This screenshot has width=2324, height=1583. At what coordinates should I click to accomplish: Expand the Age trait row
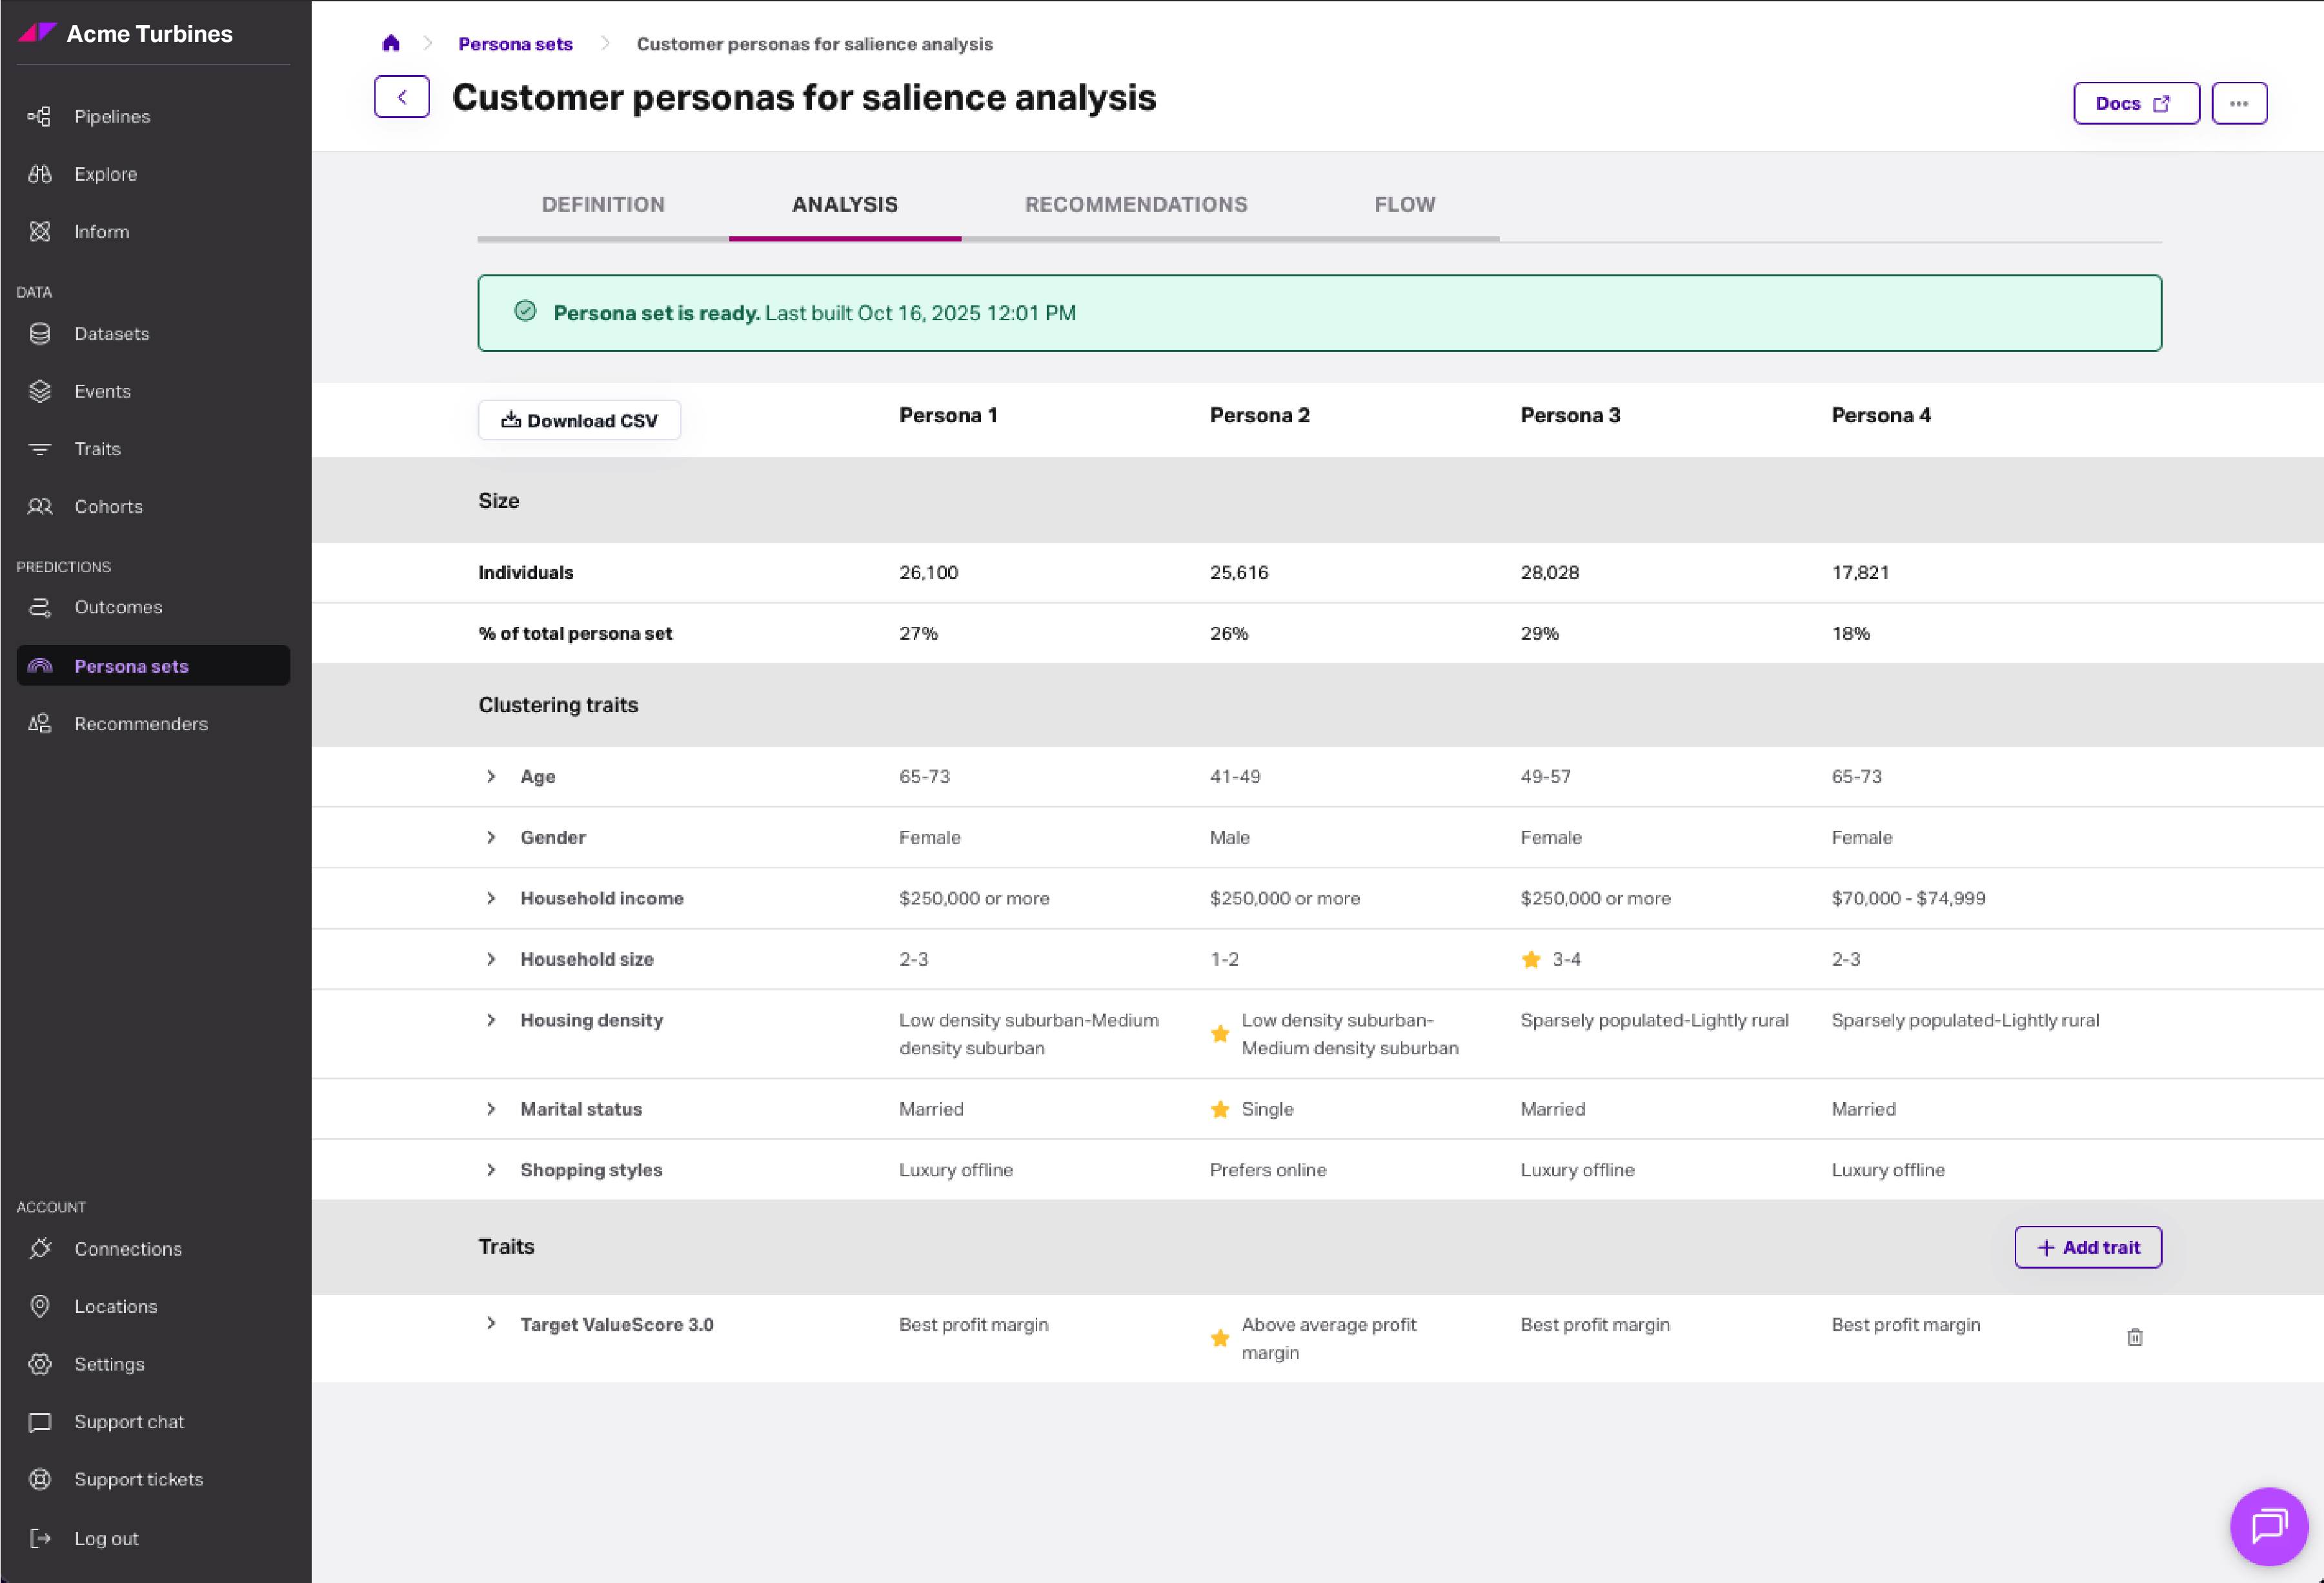click(x=491, y=777)
